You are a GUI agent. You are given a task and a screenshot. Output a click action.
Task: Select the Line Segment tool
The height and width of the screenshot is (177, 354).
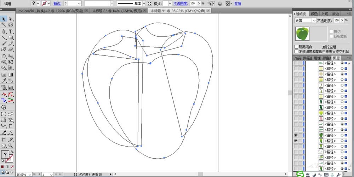coord(4,37)
